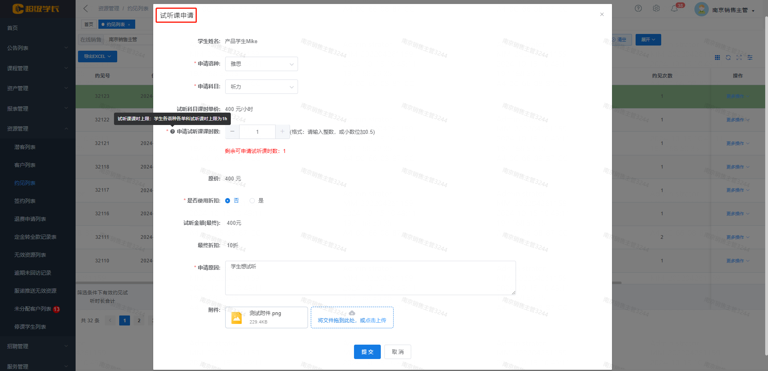Submit the trial application with 提交
This screenshot has width=768, height=371.
(367, 352)
